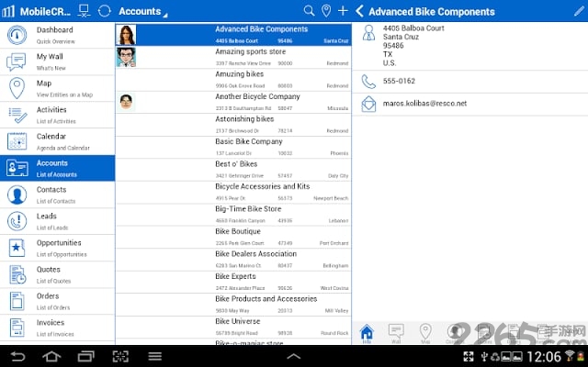Image resolution: width=588 pixels, height=367 pixels.
Task: Click the 4405 Balboa Court address
Action: tap(413, 28)
